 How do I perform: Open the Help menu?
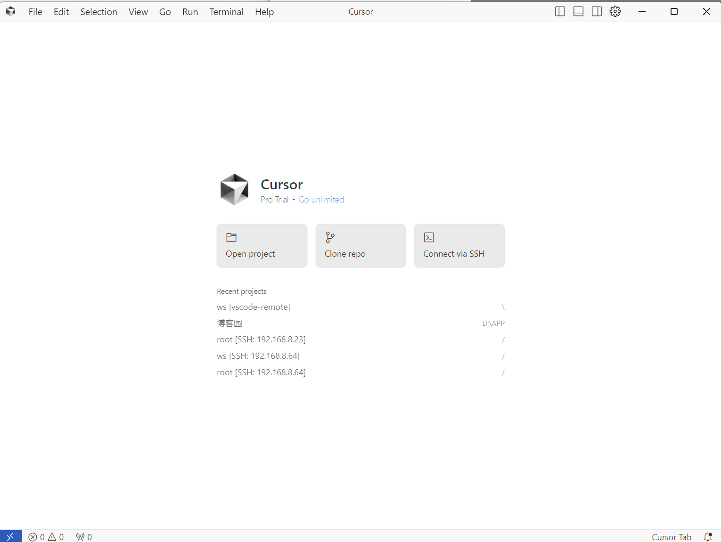pos(264,12)
